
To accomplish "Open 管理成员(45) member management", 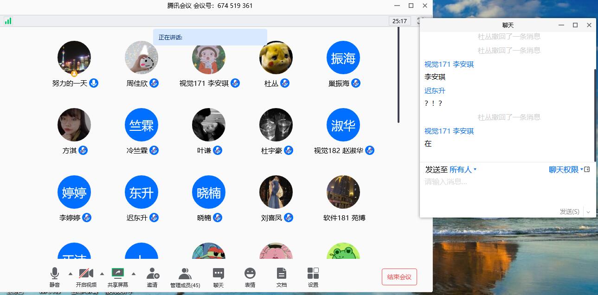I will coord(185,277).
